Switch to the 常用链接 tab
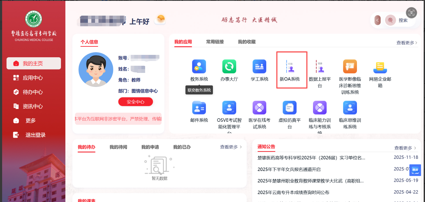Viewport: 425px width, 202px height. [215, 42]
